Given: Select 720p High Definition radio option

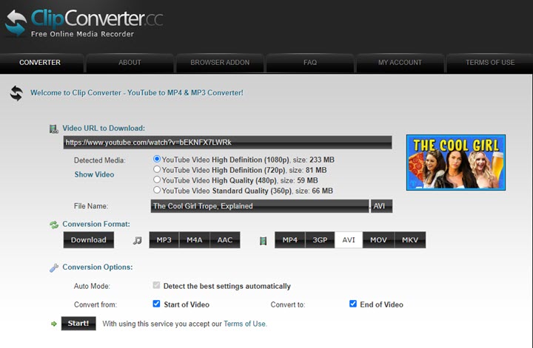Looking at the screenshot, I should (157, 169).
